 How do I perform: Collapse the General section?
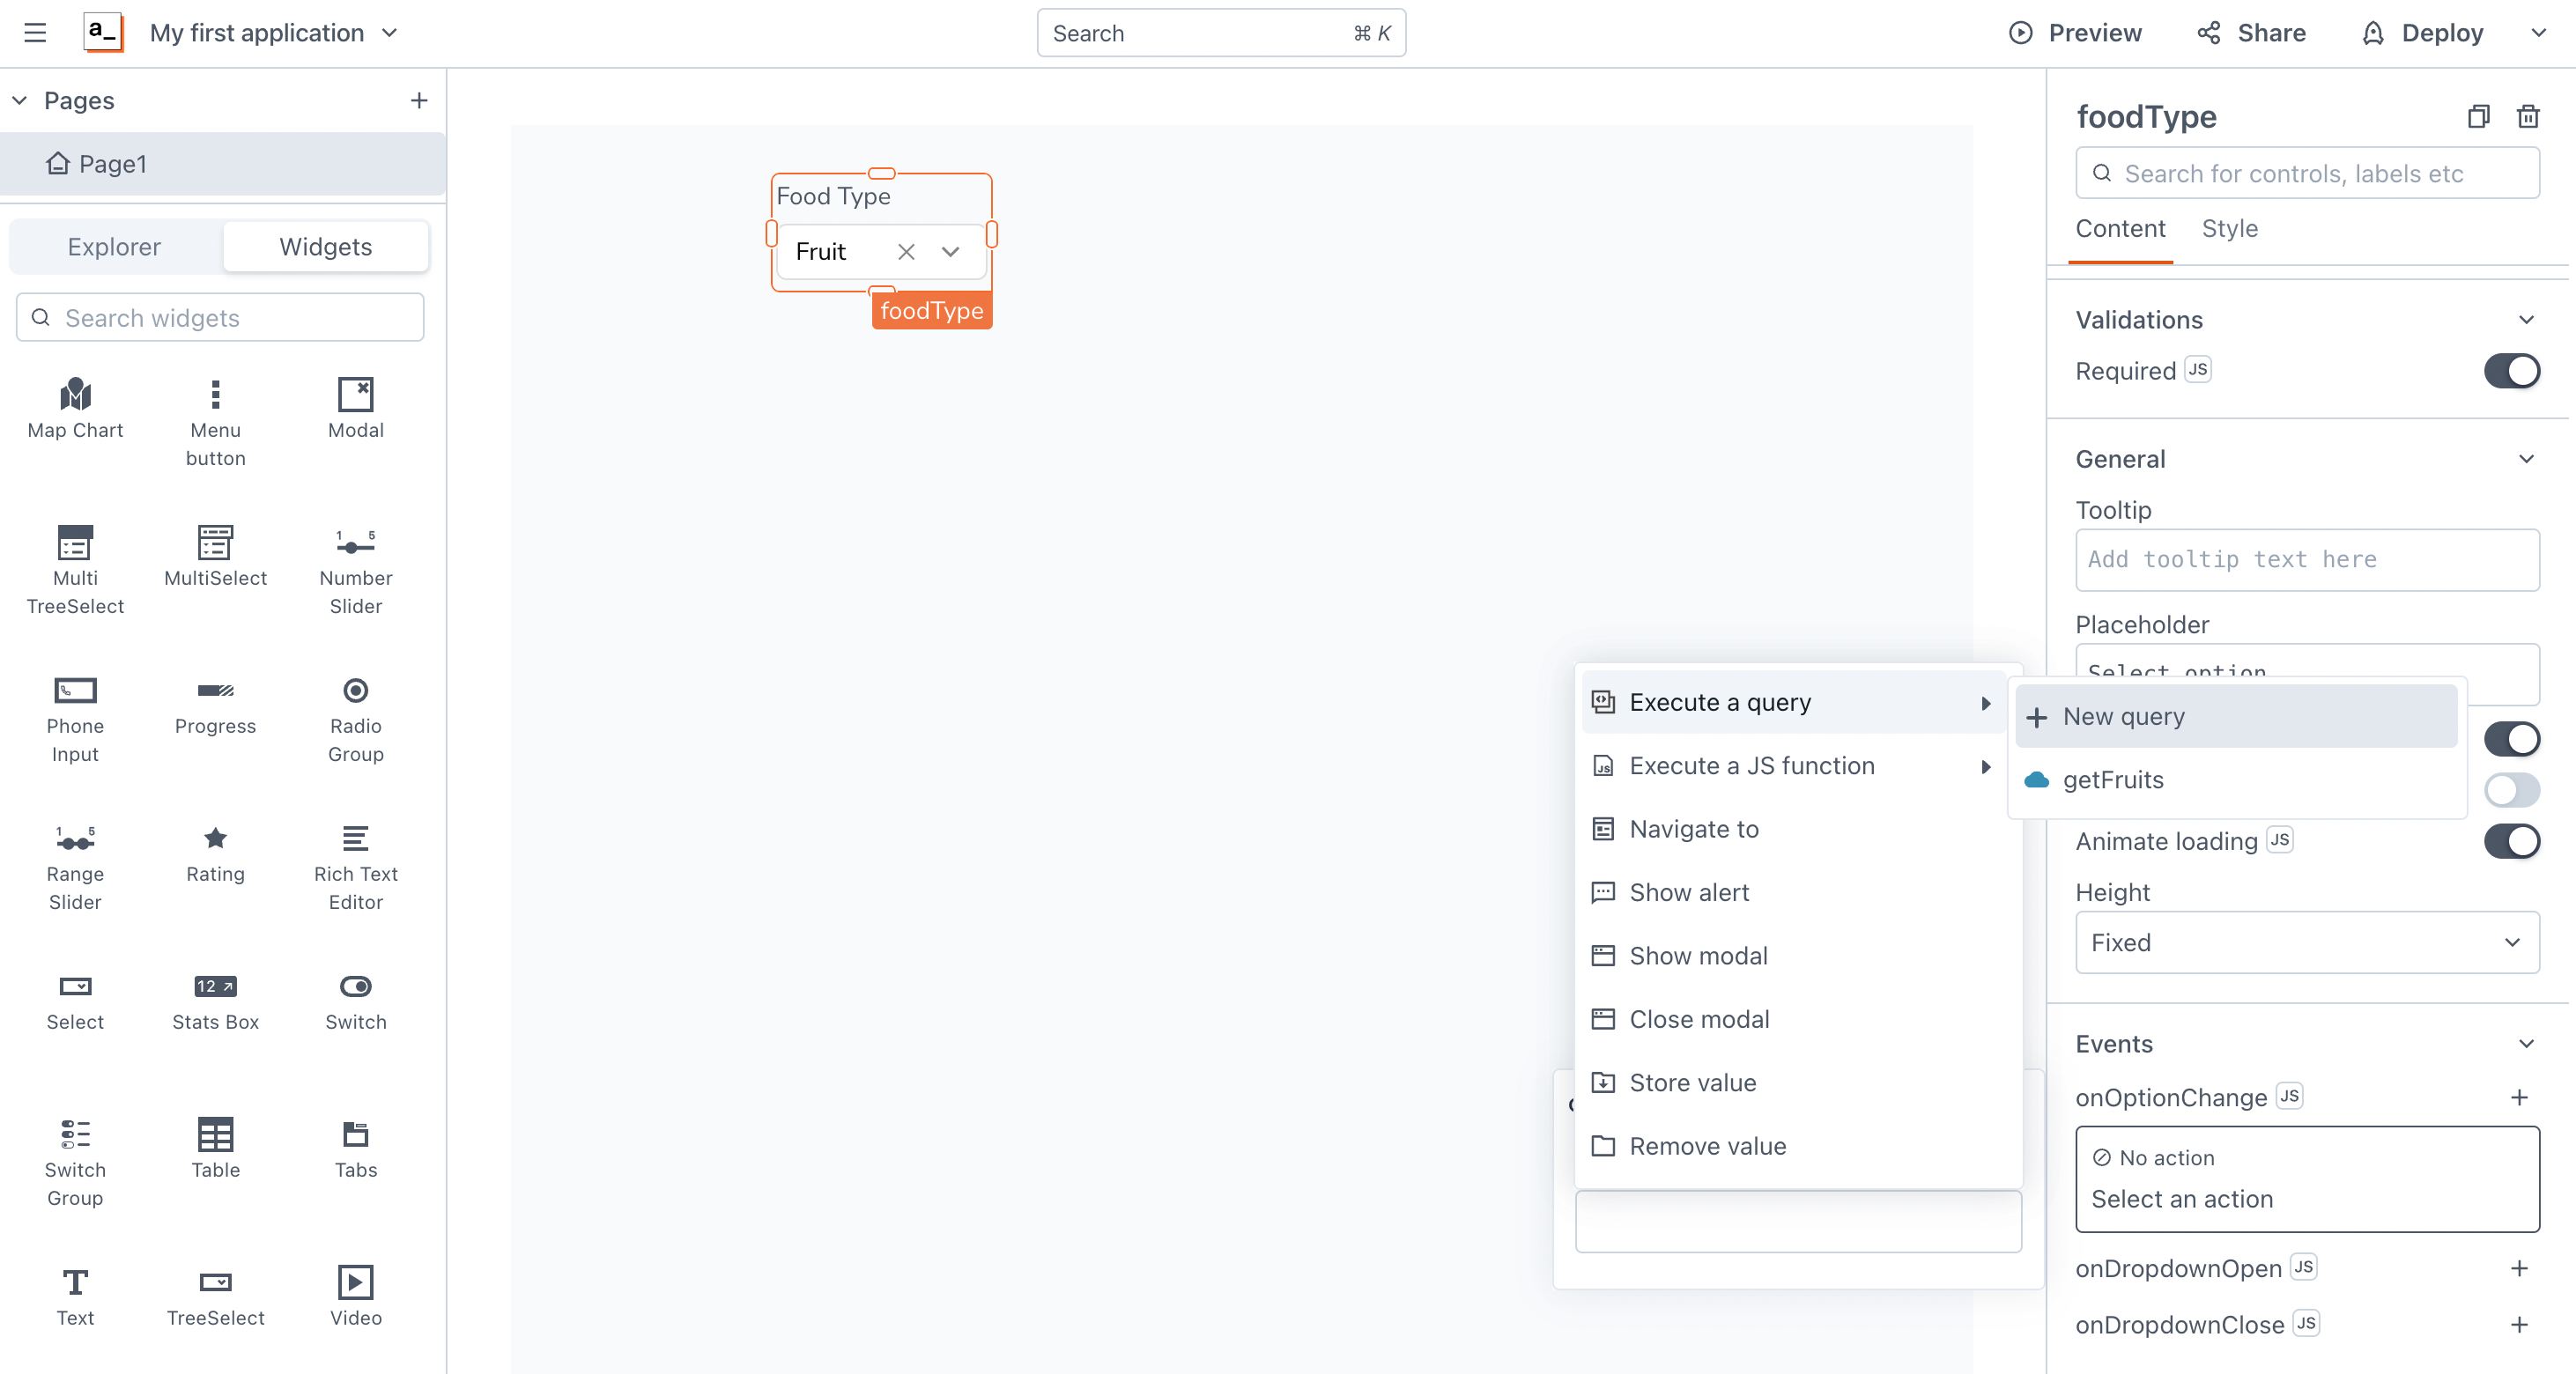[x=2526, y=459]
